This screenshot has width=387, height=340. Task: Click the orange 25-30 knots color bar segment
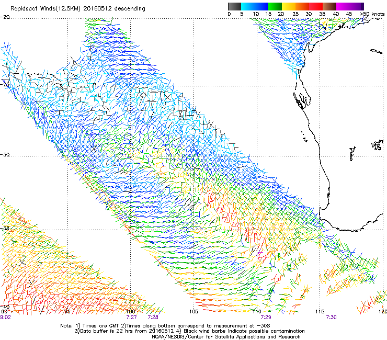click(x=302, y=6)
